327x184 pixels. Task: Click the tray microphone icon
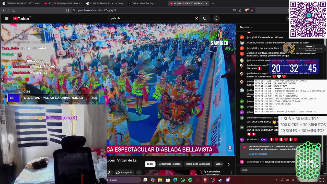[293, 180]
